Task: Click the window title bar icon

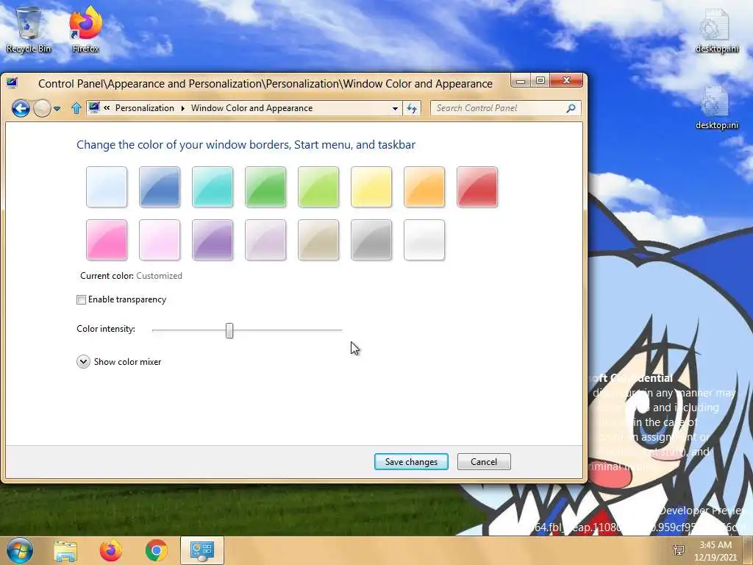Action: (12, 83)
